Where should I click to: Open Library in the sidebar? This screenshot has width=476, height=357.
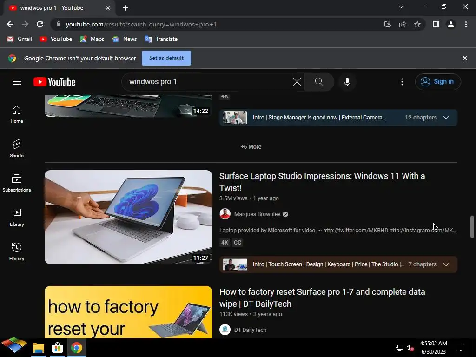(17, 218)
